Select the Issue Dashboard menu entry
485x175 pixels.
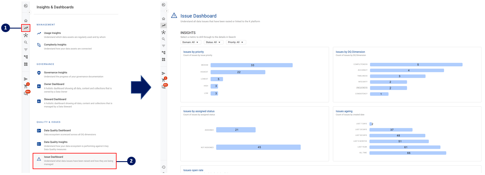54,157
